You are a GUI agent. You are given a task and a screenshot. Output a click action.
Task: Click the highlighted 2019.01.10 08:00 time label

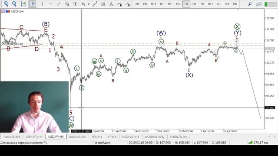pyautogui.click(x=81, y=131)
